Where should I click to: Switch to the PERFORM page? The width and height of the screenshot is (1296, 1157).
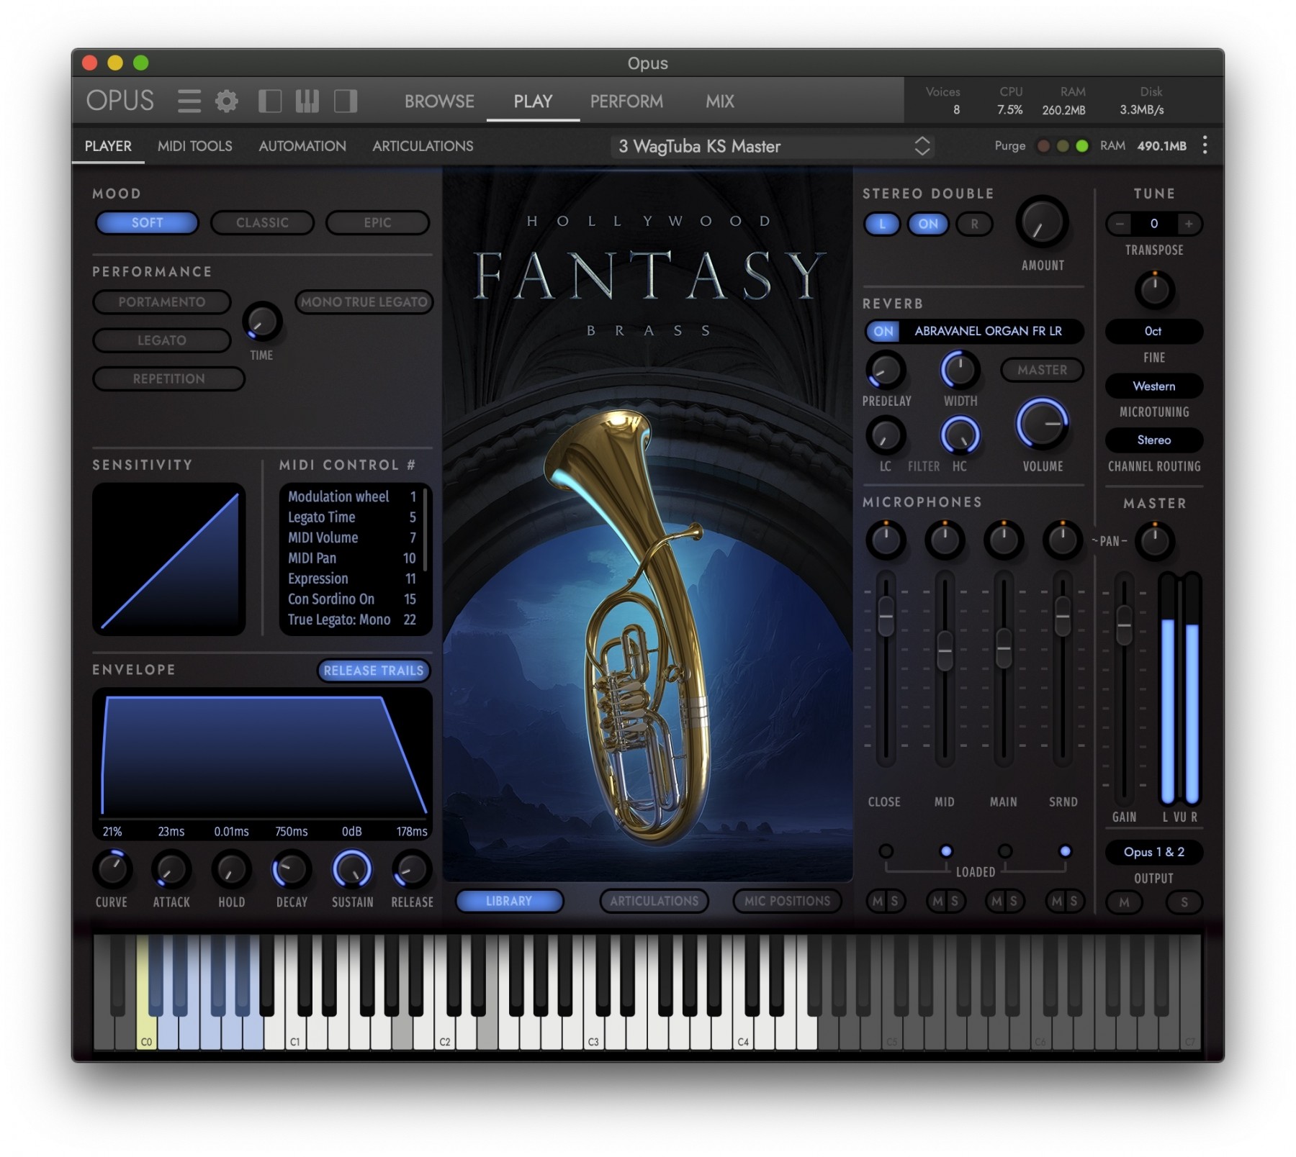(x=626, y=101)
